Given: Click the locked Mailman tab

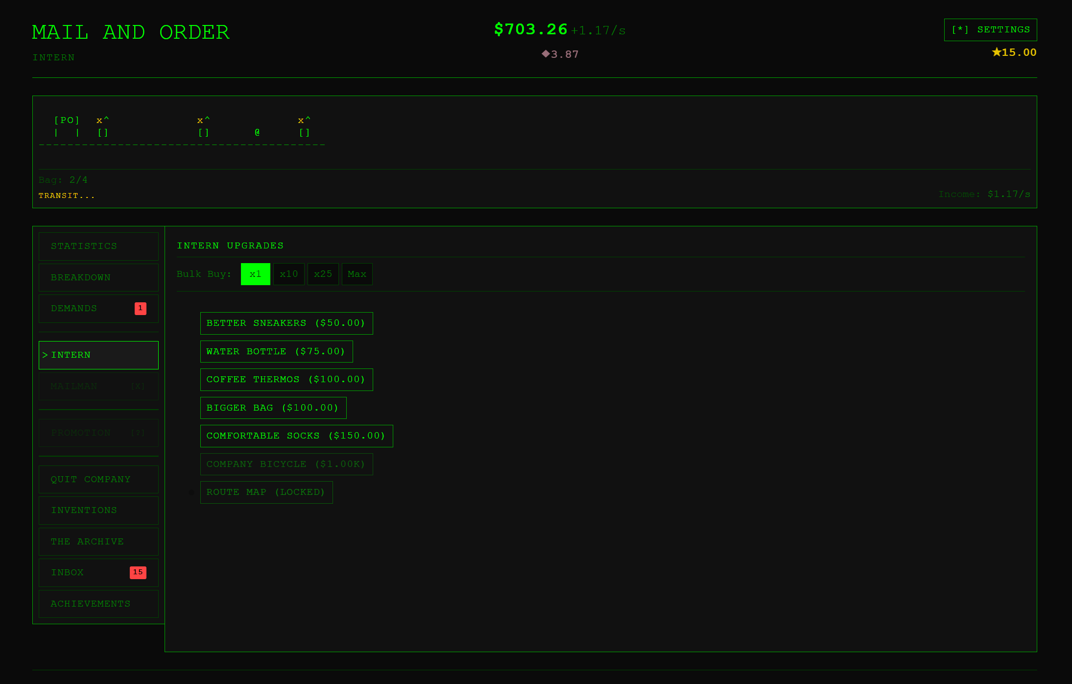Looking at the screenshot, I should (x=98, y=386).
